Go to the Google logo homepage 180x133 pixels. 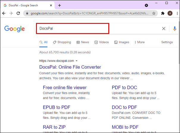[15, 29]
